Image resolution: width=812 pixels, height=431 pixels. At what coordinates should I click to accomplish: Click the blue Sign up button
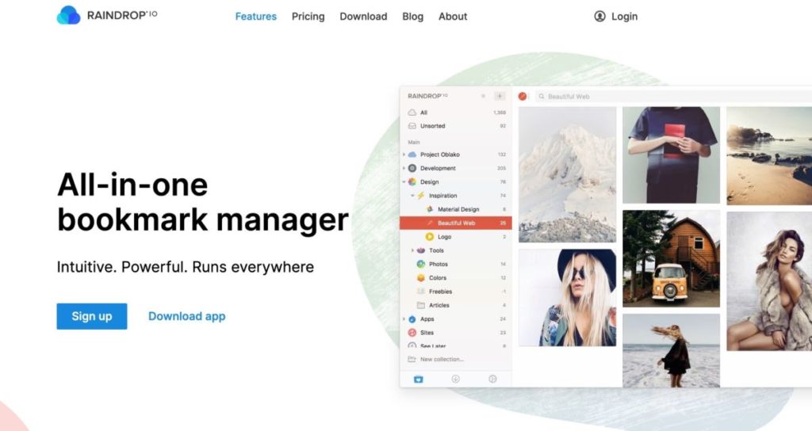(x=92, y=316)
